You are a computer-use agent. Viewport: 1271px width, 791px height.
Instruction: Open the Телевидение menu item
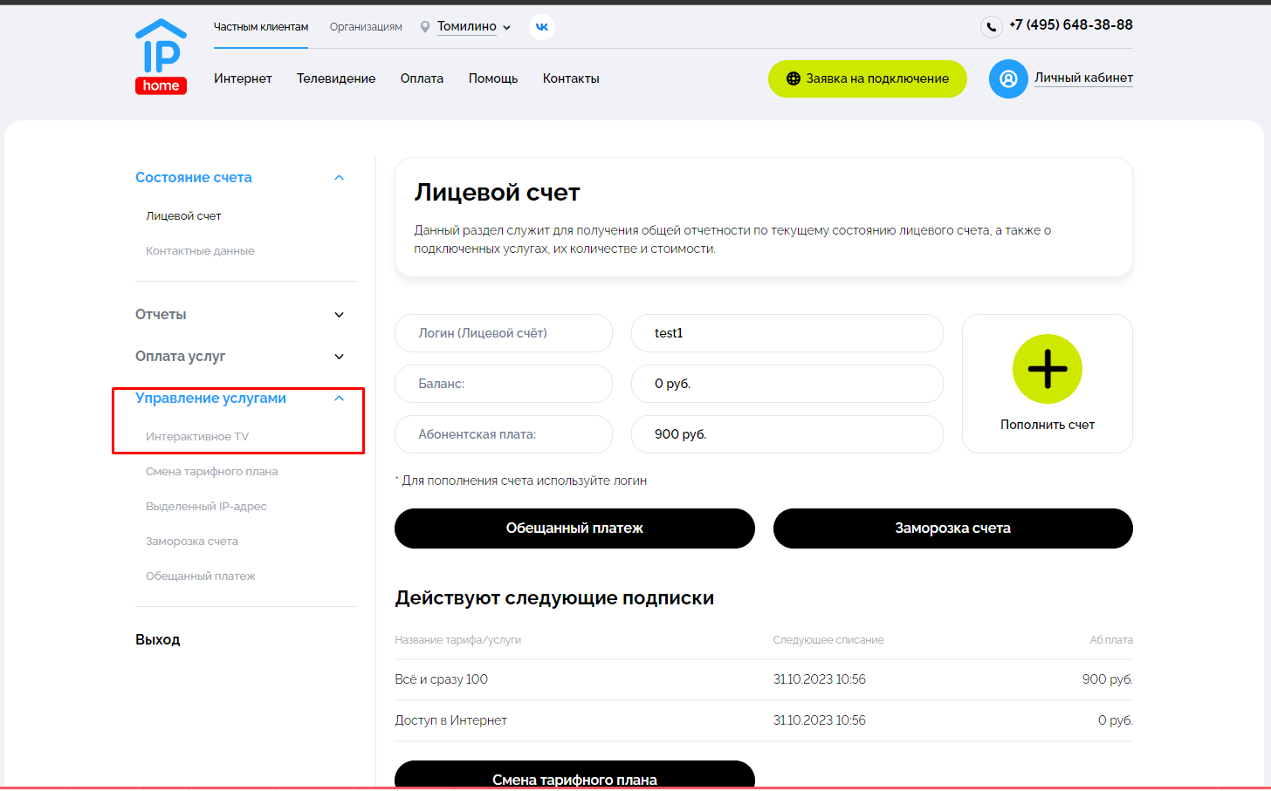pyautogui.click(x=336, y=78)
